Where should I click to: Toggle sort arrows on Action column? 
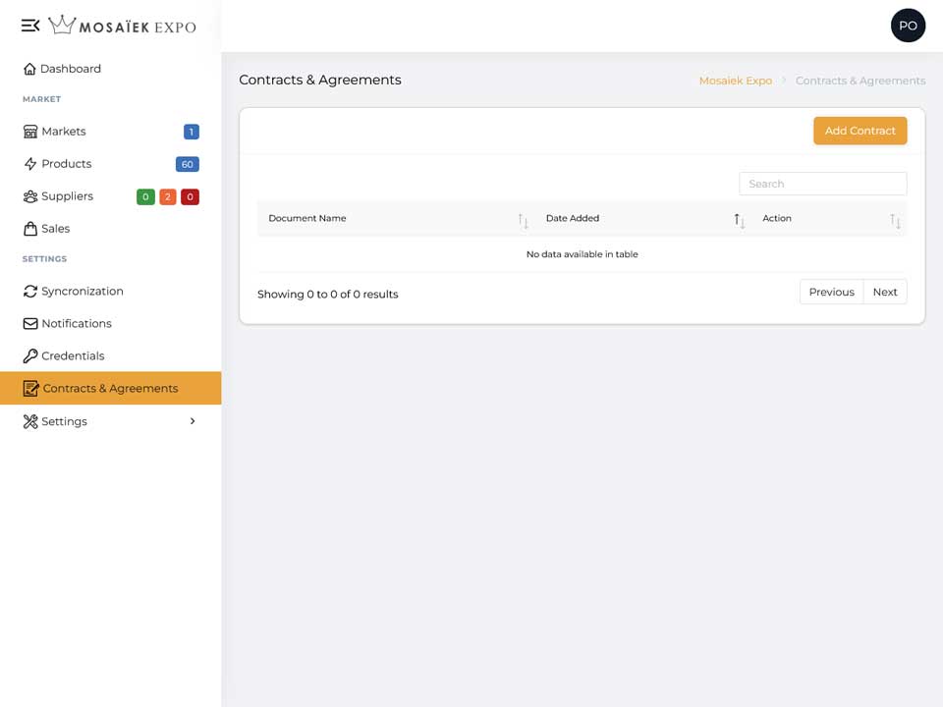[x=895, y=221]
